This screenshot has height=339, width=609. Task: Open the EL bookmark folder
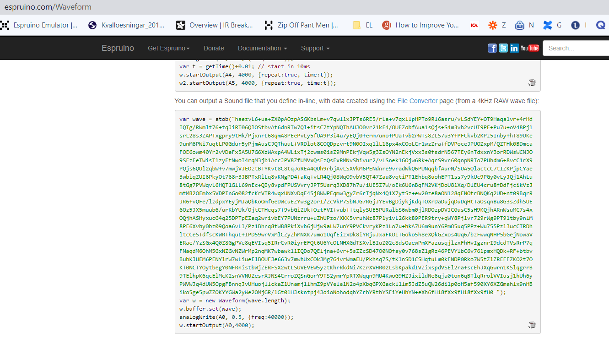click(x=363, y=25)
